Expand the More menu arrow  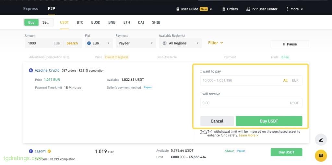pyautogui.click(x=302, y=9)
